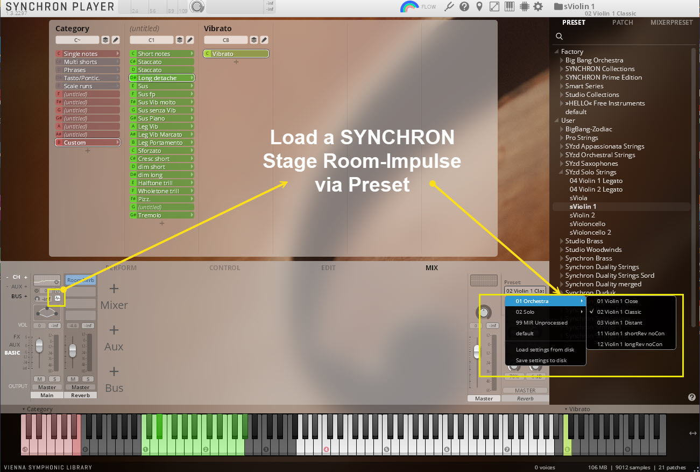Choose Save settings to disk
This screenshot has width=700, height=472.
point(545,360)
